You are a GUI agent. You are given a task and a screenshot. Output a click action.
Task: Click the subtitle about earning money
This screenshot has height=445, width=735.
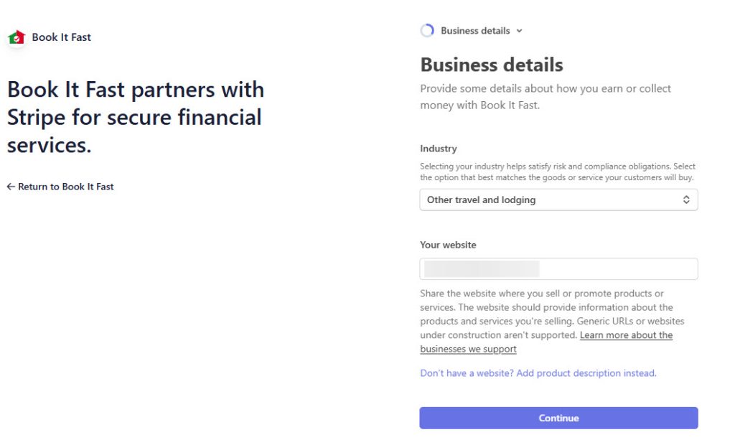point(546,97)
